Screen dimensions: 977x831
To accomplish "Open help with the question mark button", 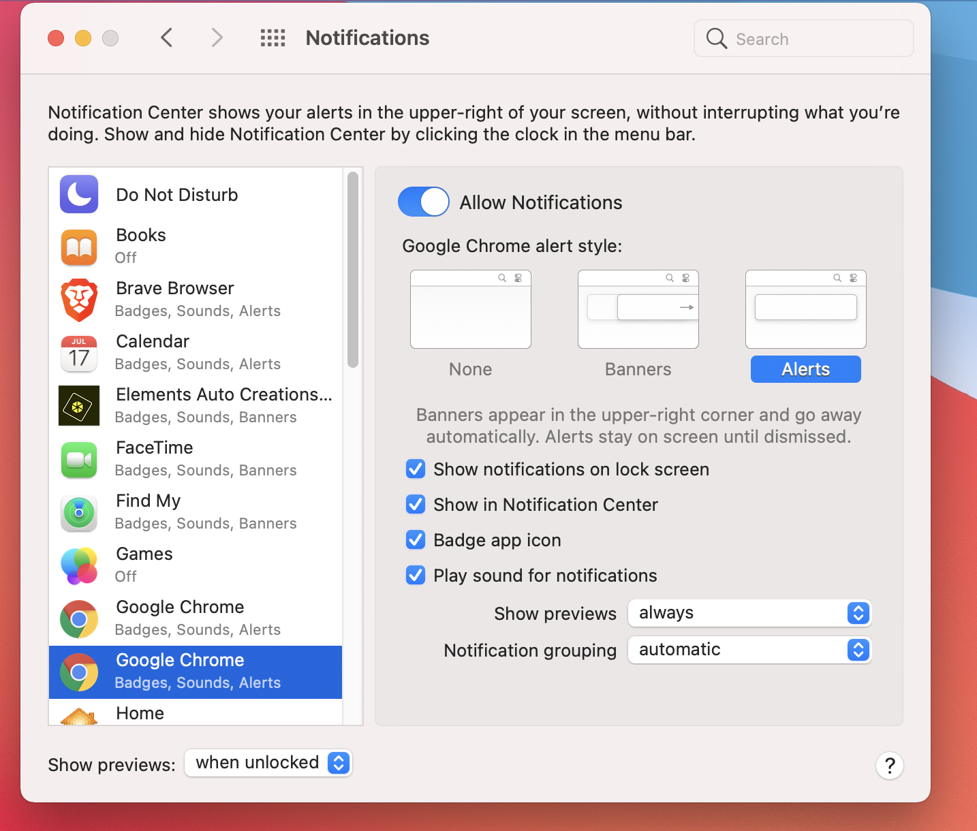I will coord(889,766).
